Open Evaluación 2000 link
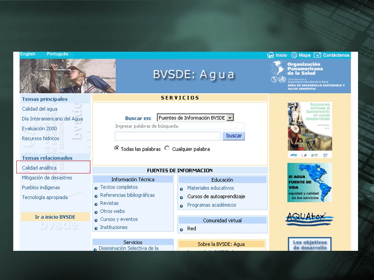This screenshot has width=374, height=280. 39,129
